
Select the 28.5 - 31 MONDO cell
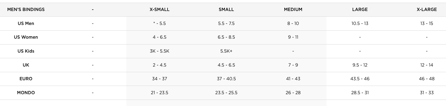[360, 93]
